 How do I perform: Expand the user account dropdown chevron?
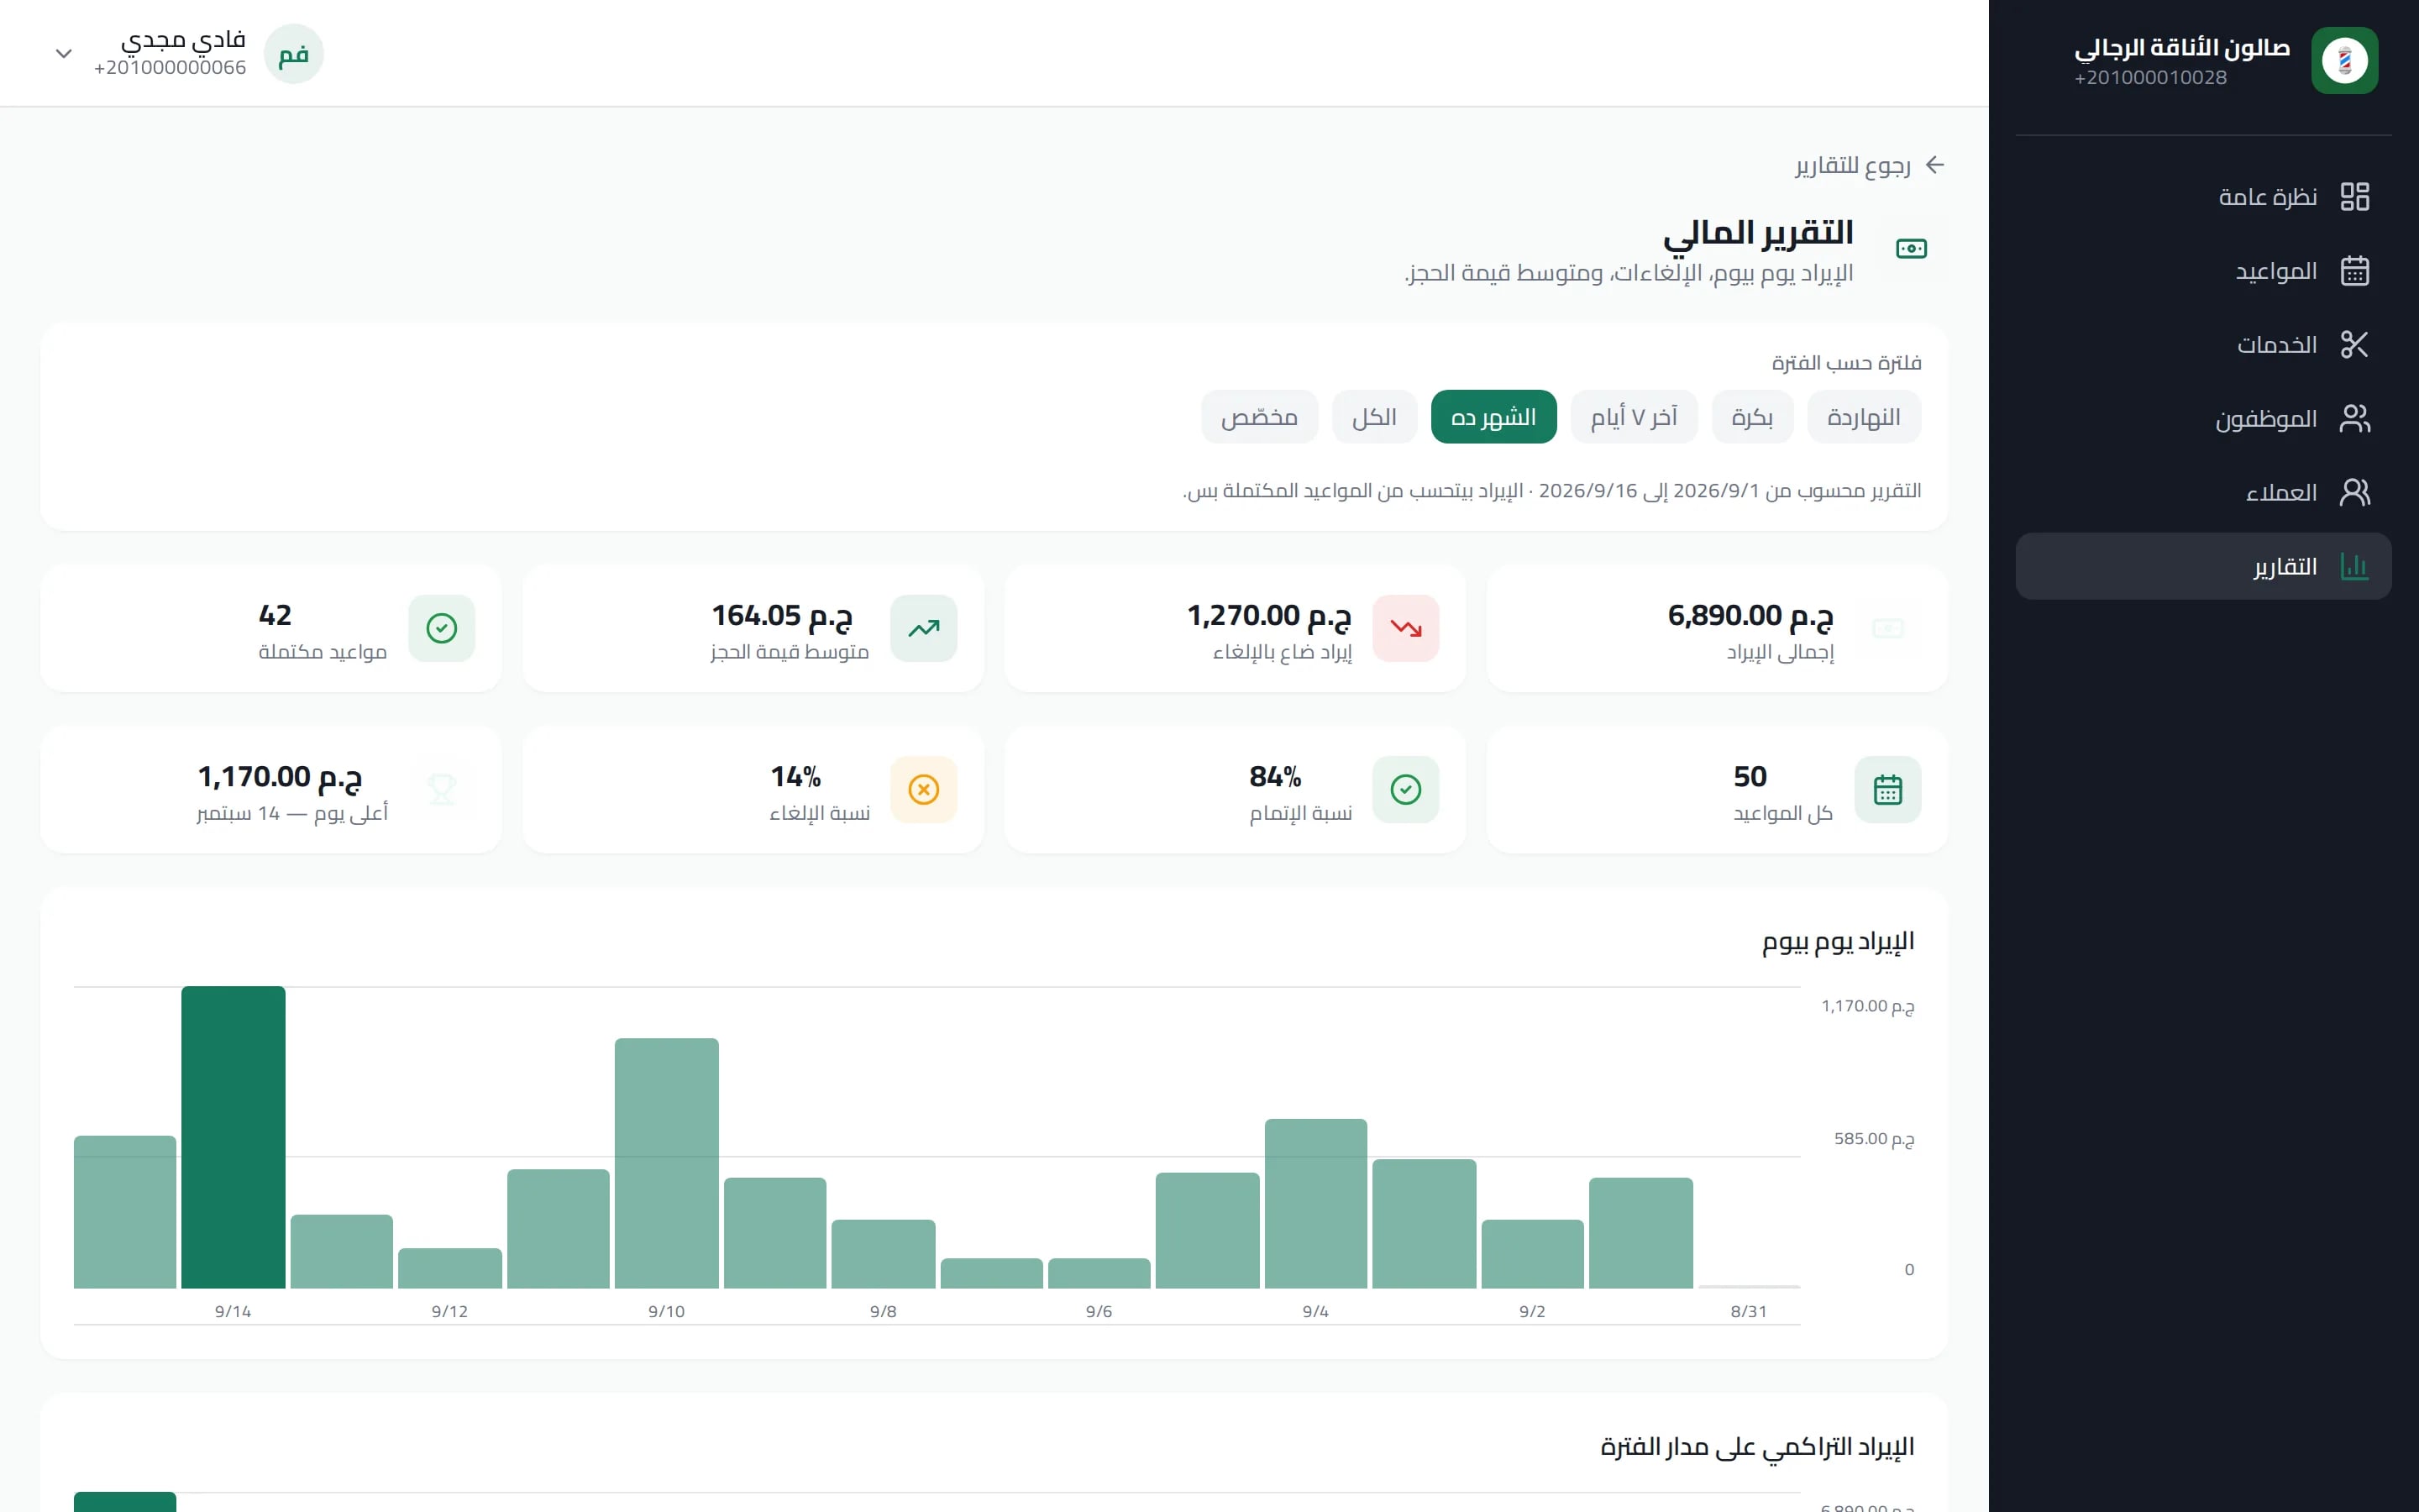click(x=64, y=54)
